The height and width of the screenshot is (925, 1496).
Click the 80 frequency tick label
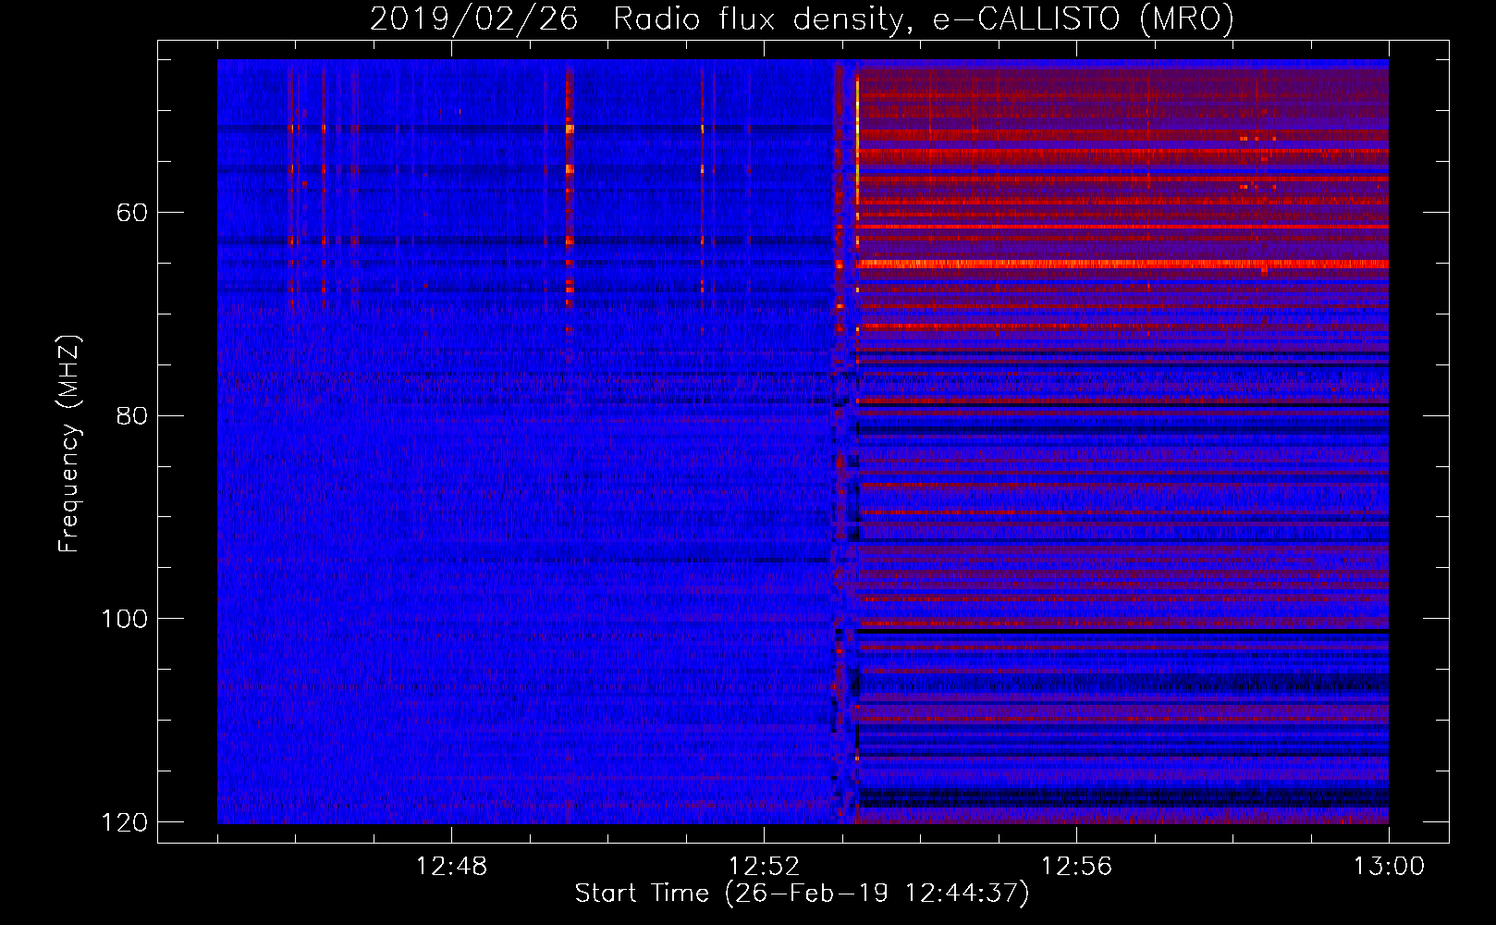tap(132, 415)
